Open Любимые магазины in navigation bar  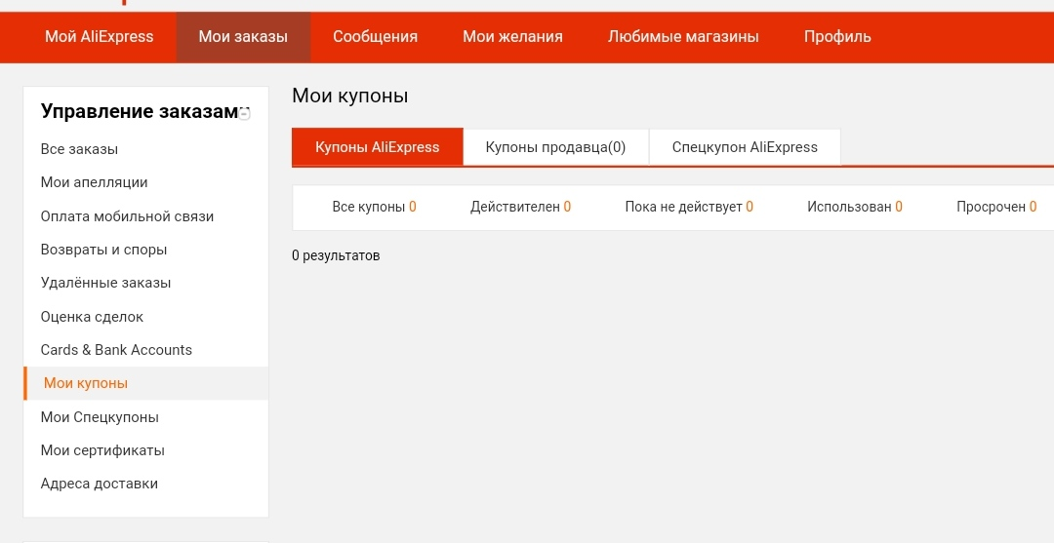click(683, 37)
